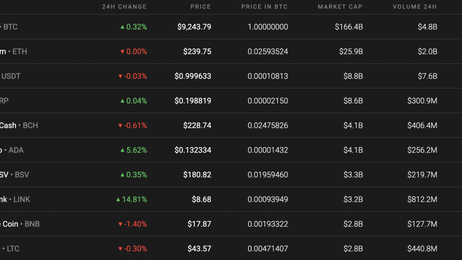Viewport: 462px width, 260px height.
Task: Click the green up arrow beside 0.32%
Action: (x=122, y=27)
